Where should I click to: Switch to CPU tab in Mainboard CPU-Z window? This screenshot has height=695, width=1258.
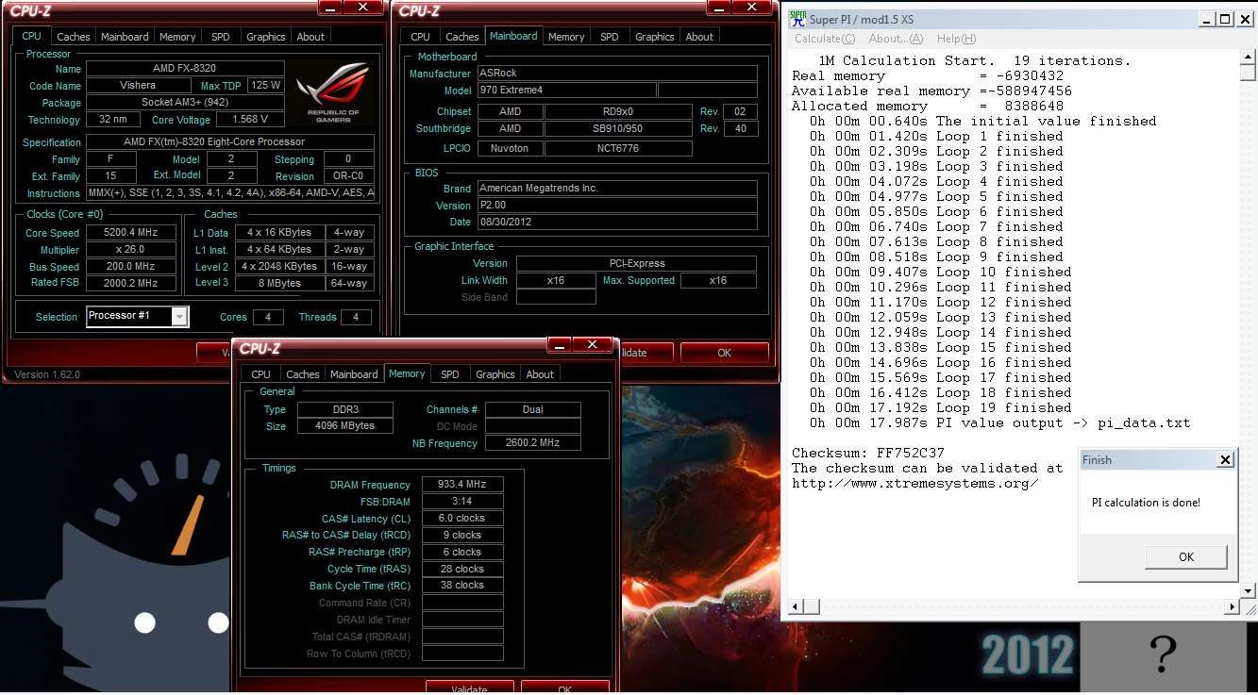pos(420,37)
